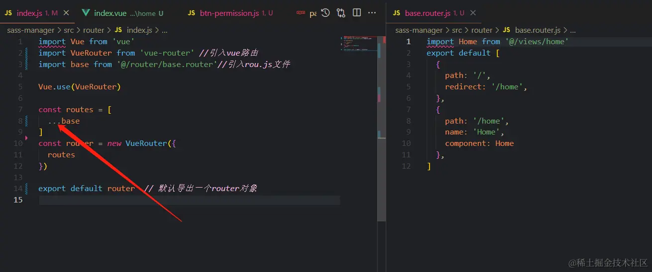Click src breadcrumb in right editor
Image resolution: width=652 pixels, height=272 pixels.
click(456, 30)
